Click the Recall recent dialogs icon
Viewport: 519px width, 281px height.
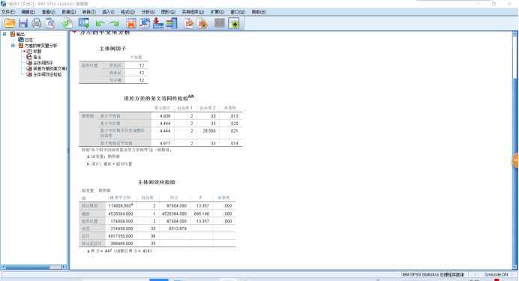pyautogui.click(x=84, y=23)
